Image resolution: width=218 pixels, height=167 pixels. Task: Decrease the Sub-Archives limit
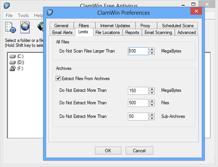click(x=152, y=118)
